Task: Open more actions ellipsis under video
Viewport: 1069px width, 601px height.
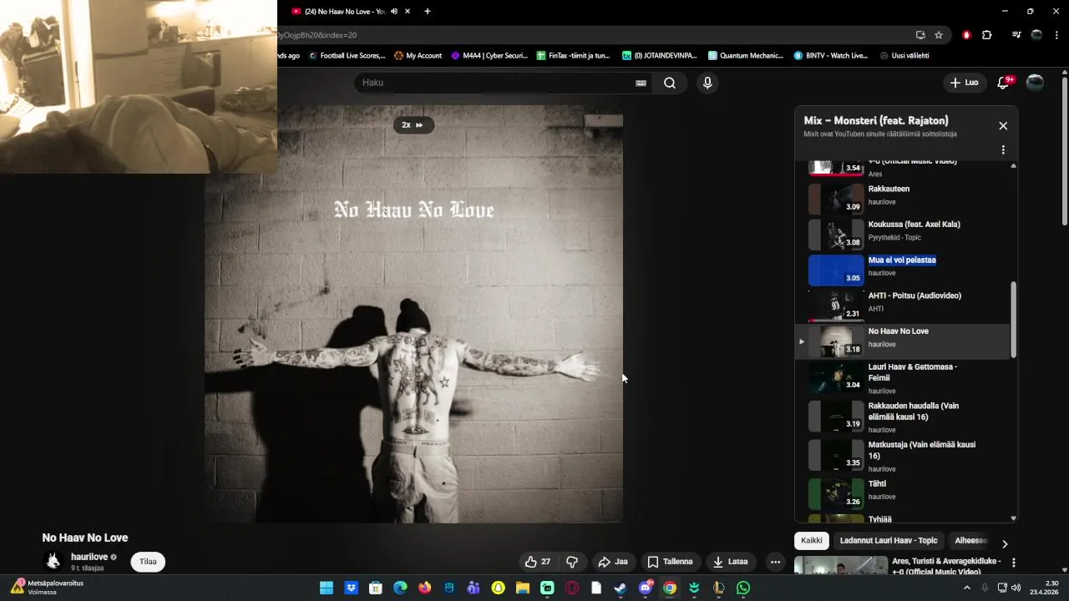Action: [x=775, y=562]
